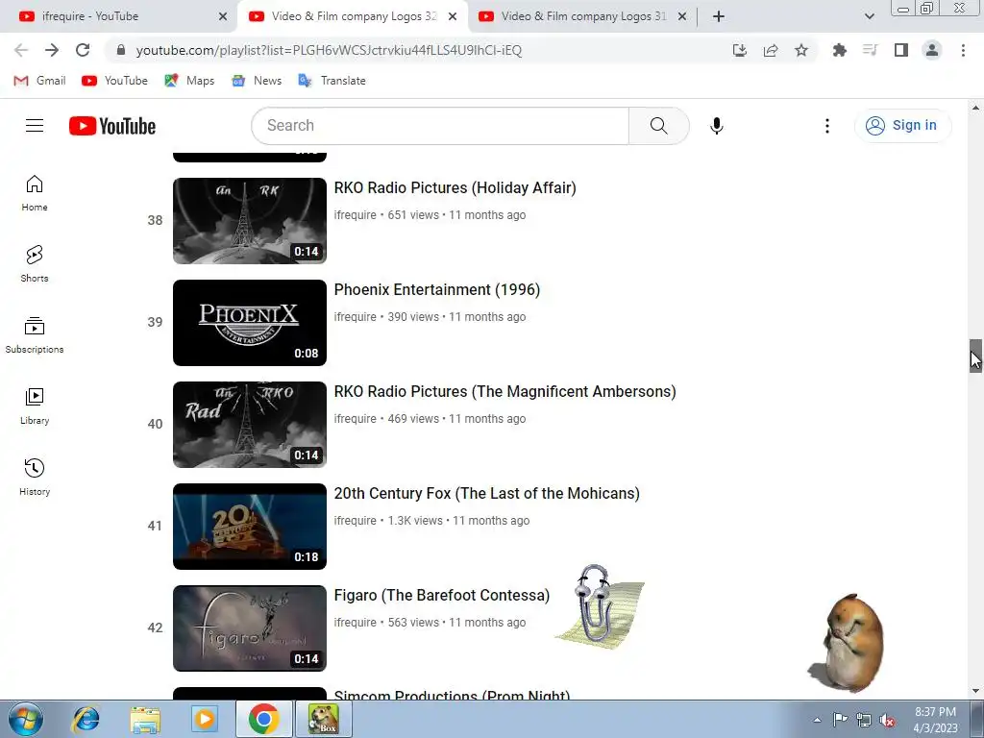Open the YouTube hamburger guide menu

click(x=35, y=126)
